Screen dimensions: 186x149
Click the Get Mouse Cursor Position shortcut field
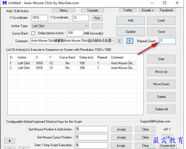click(91, 137)
